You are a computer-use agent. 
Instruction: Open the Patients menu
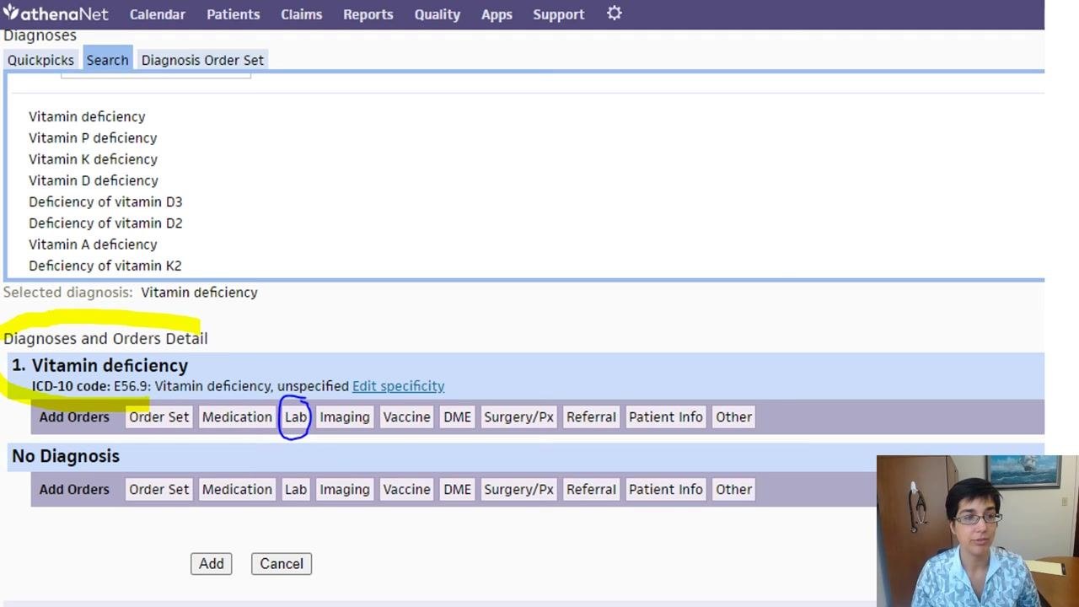(x=234, y=14)
